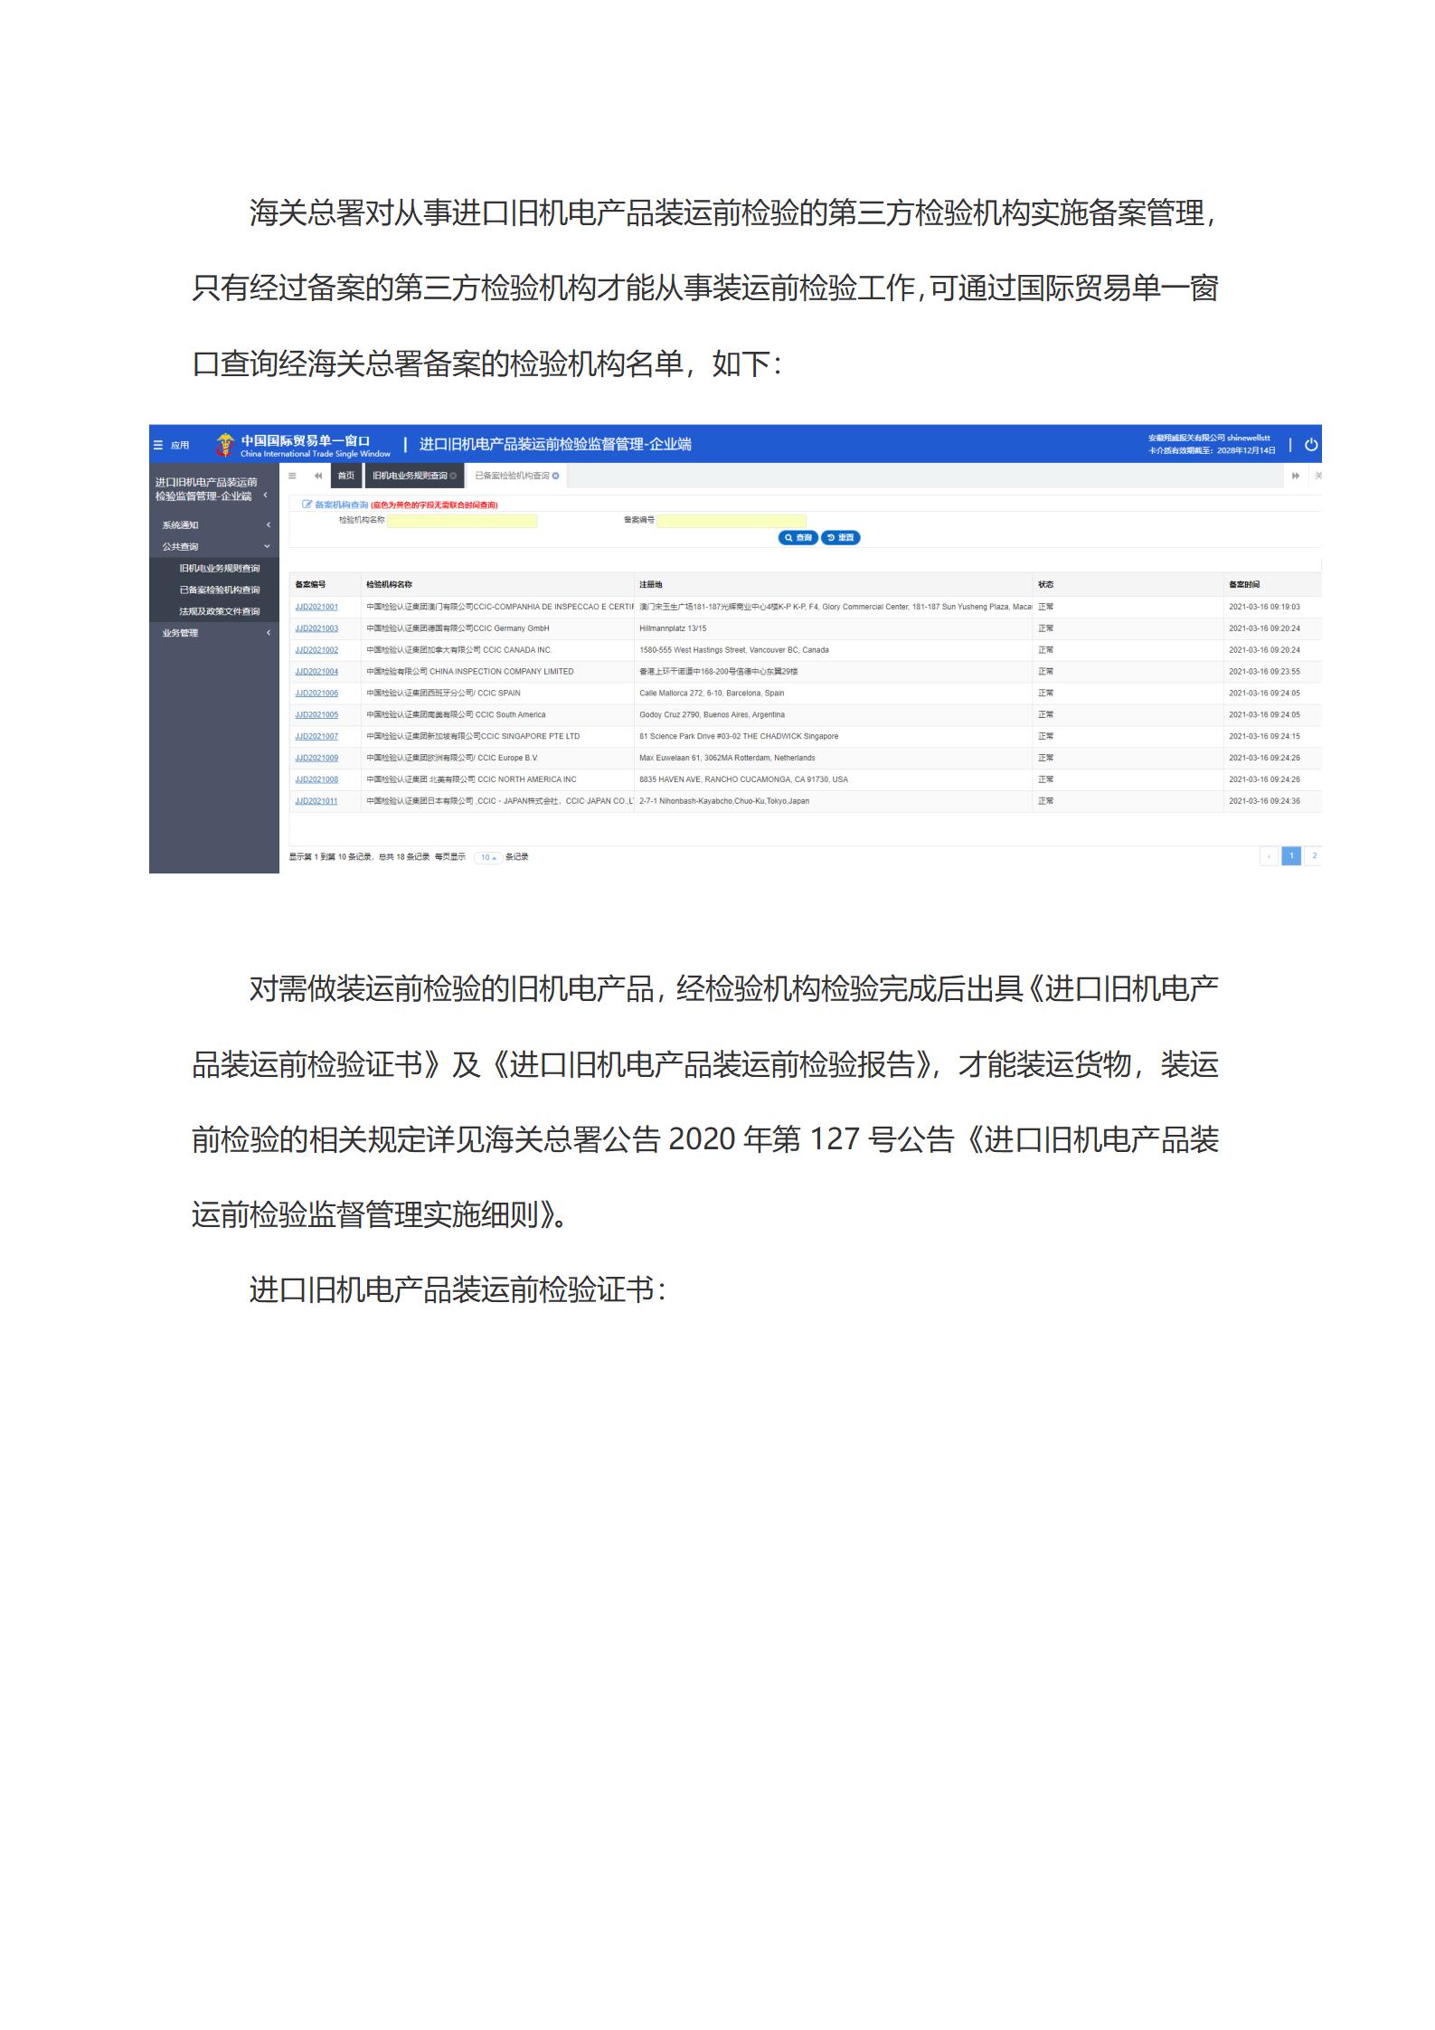The height and width of the screenshot is (2030, 1435).
Task: Select the Godoy Cruz 2790 Buenos Aires cell
Action: click(x=833, y=715)
